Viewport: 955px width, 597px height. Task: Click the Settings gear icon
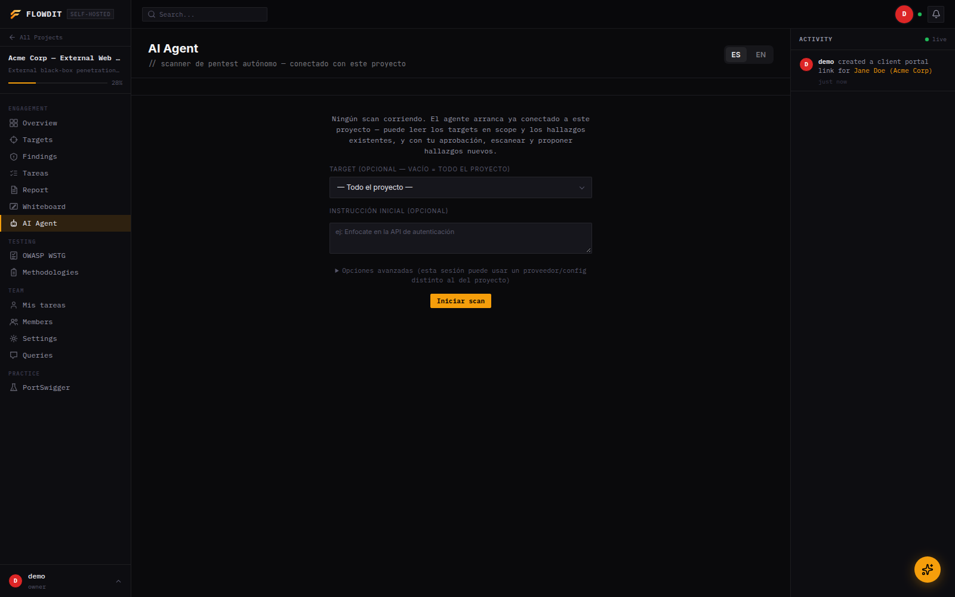(14, 338)
